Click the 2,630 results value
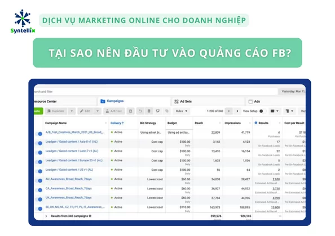This screenshot has height=236, width=335. tap(276, 179)
